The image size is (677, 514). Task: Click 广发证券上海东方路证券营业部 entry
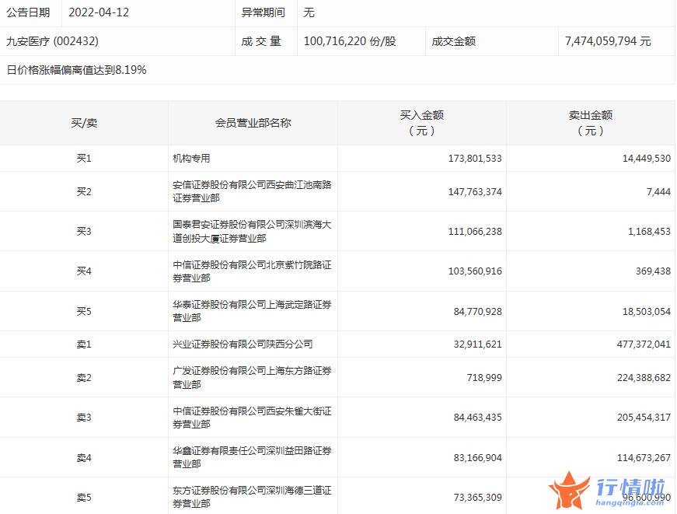click(x=252, y=377)
